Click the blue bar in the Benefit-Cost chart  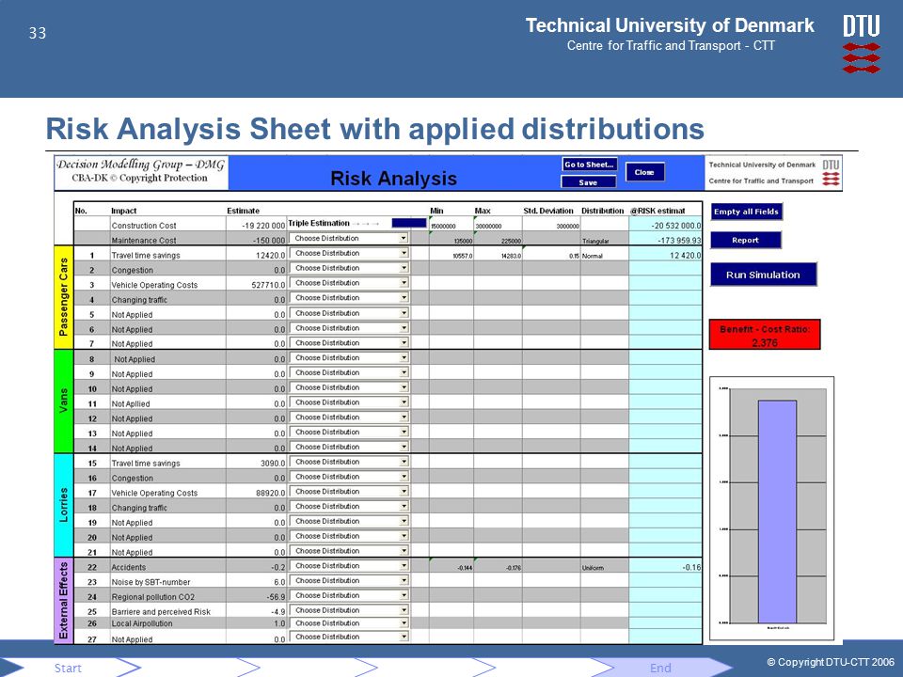tap(777, 512)
